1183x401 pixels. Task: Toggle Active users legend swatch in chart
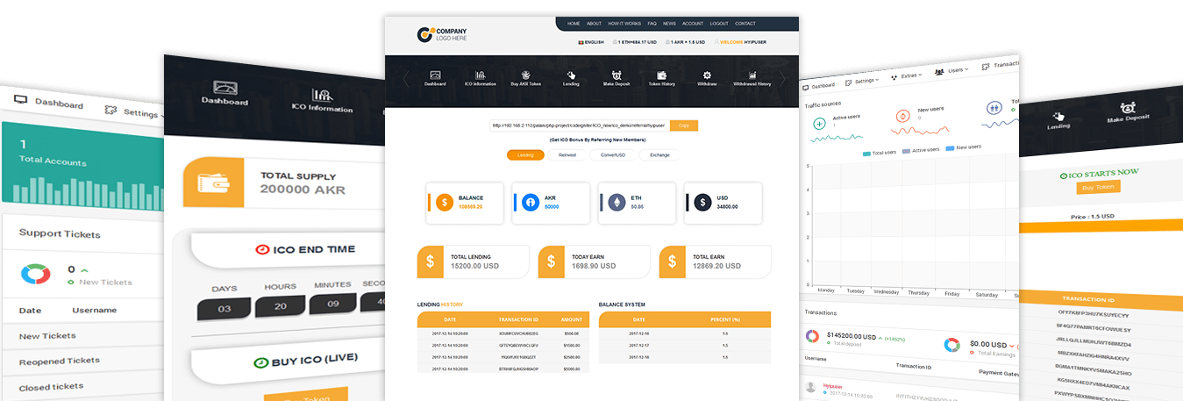[907, 150]
